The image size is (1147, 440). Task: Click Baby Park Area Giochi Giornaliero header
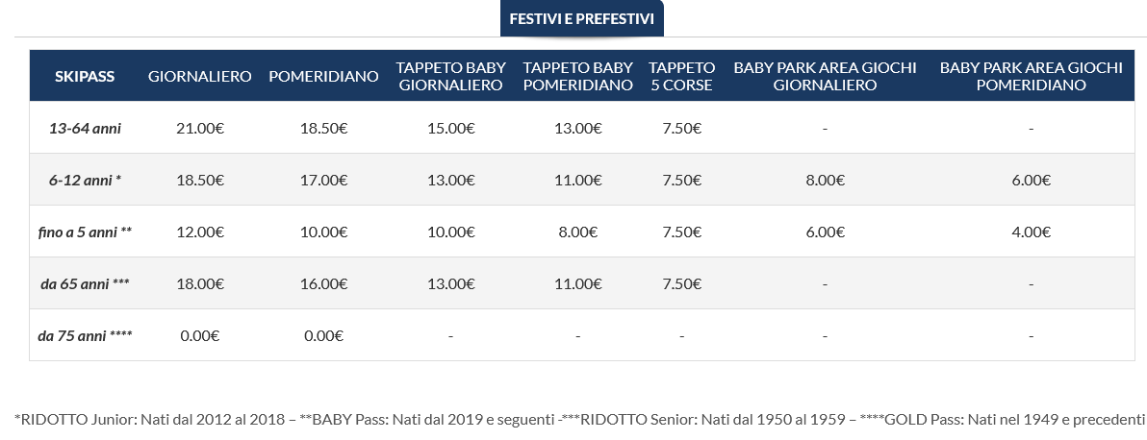point(826,76)
